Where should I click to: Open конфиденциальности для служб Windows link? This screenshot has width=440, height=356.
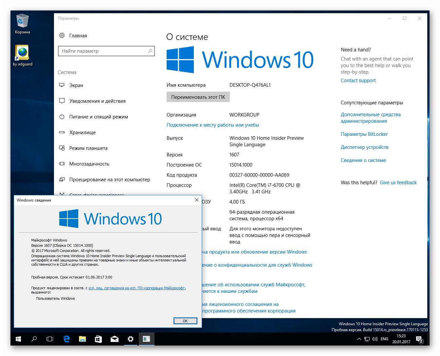click(257, 265)
